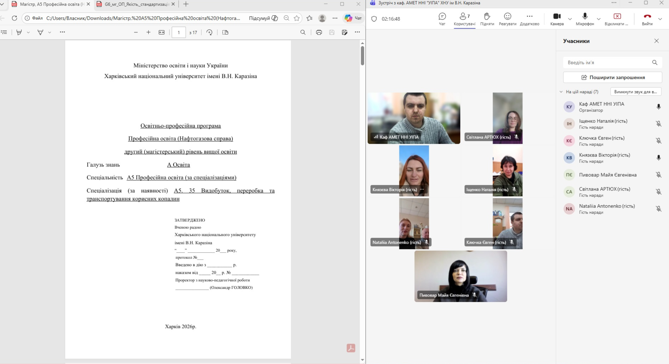The image size is (669, 364).
Task: Expand camera options dropdown arrow
Action: [570, 19]
